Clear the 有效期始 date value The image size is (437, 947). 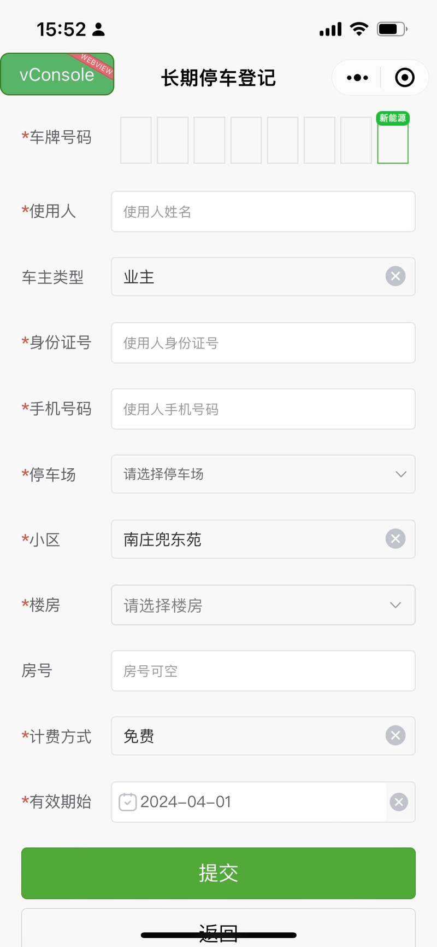399,802
